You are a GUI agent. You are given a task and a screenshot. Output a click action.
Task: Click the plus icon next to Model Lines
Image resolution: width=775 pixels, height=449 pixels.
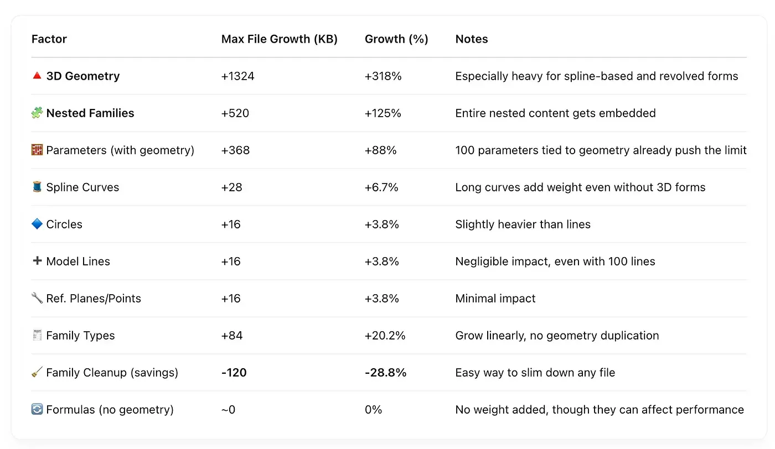[37, 261]
